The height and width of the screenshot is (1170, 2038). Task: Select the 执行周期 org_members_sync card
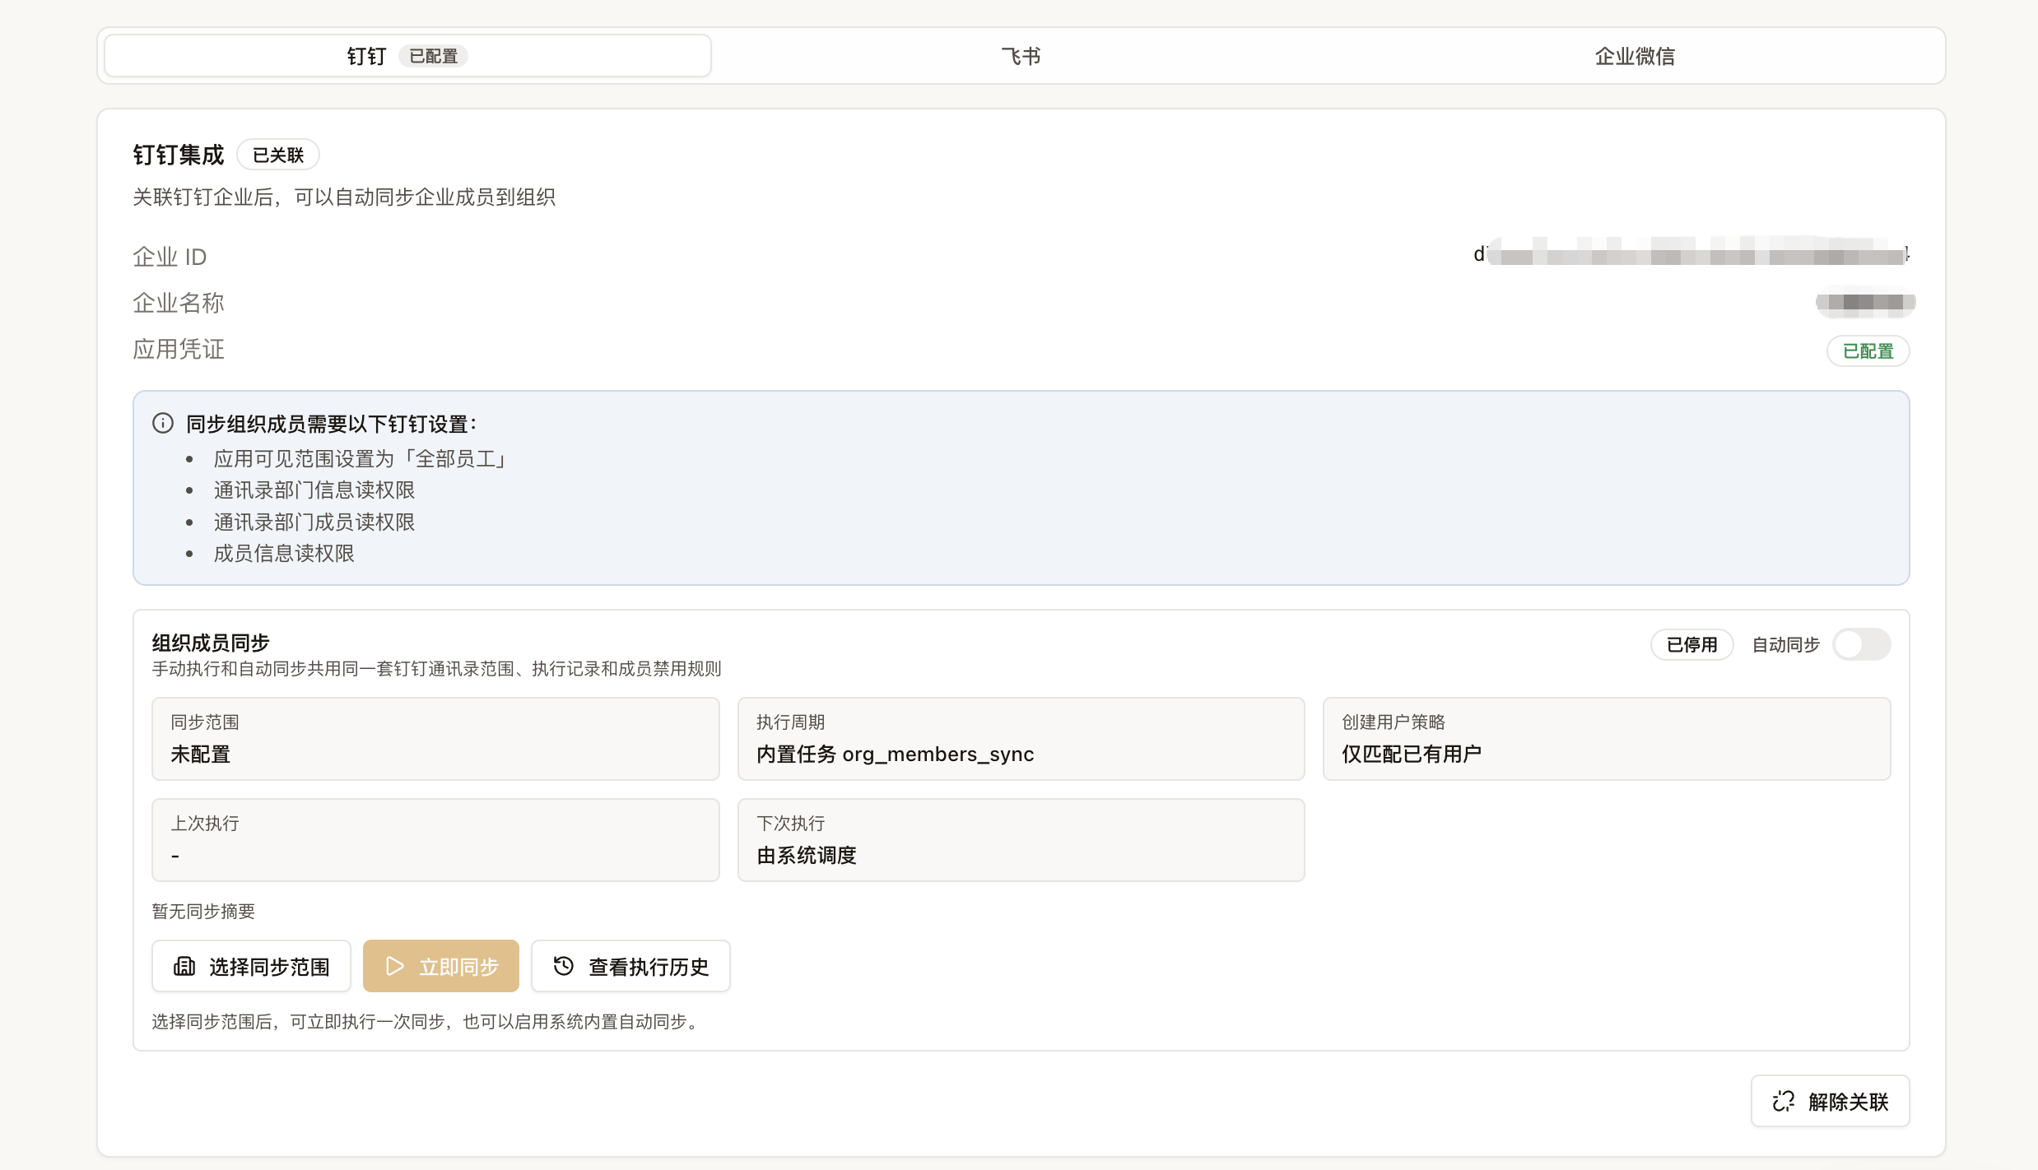1021,739
